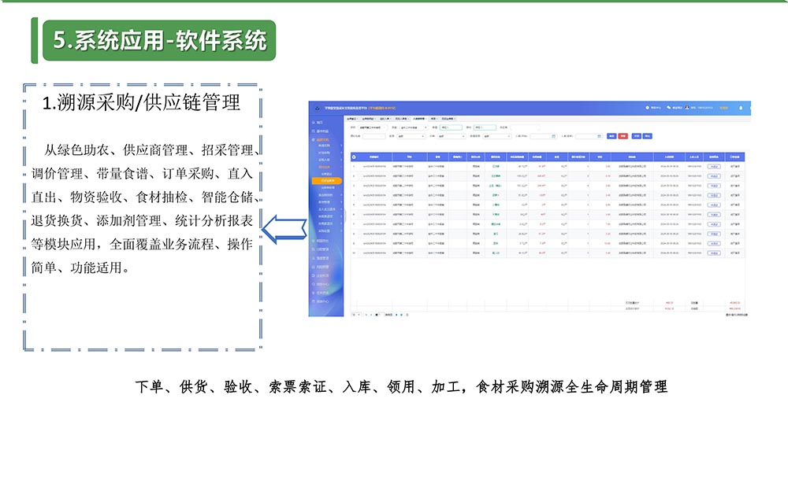The width and height of the screenshot is (788, 487).
Task: Click the red reset button beside the filters
Action: click(x=623, y=136)
